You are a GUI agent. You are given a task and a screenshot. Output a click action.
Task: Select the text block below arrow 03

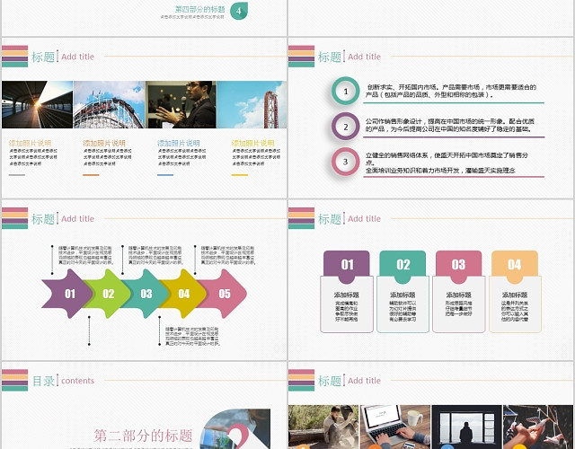point(191,336)
